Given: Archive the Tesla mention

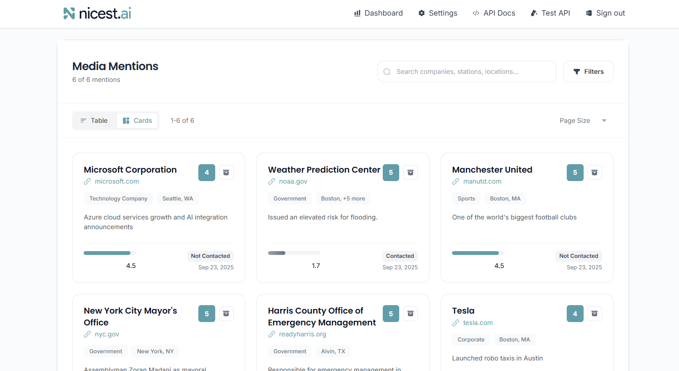Looking at the screenshot, I should click(x=595, y=314).
